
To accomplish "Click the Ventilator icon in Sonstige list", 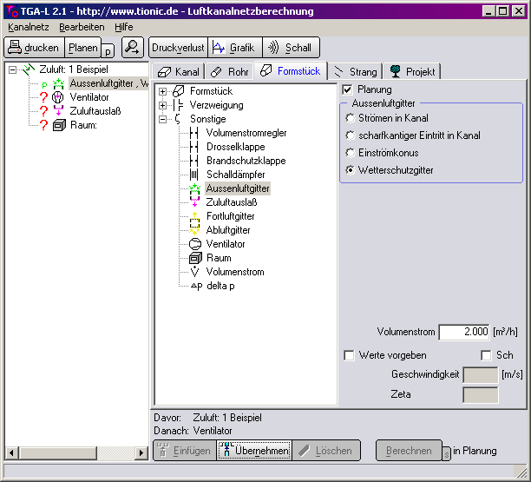I will click(x=194, y=244).
